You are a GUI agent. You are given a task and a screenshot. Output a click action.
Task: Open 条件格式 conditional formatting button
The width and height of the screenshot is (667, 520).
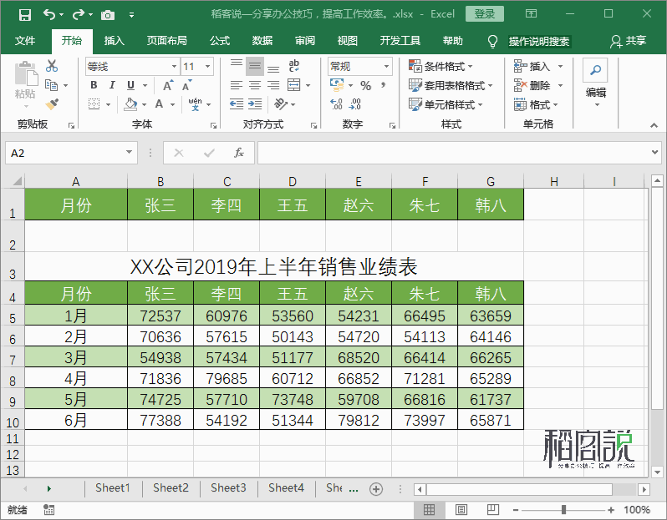point(440,66)
